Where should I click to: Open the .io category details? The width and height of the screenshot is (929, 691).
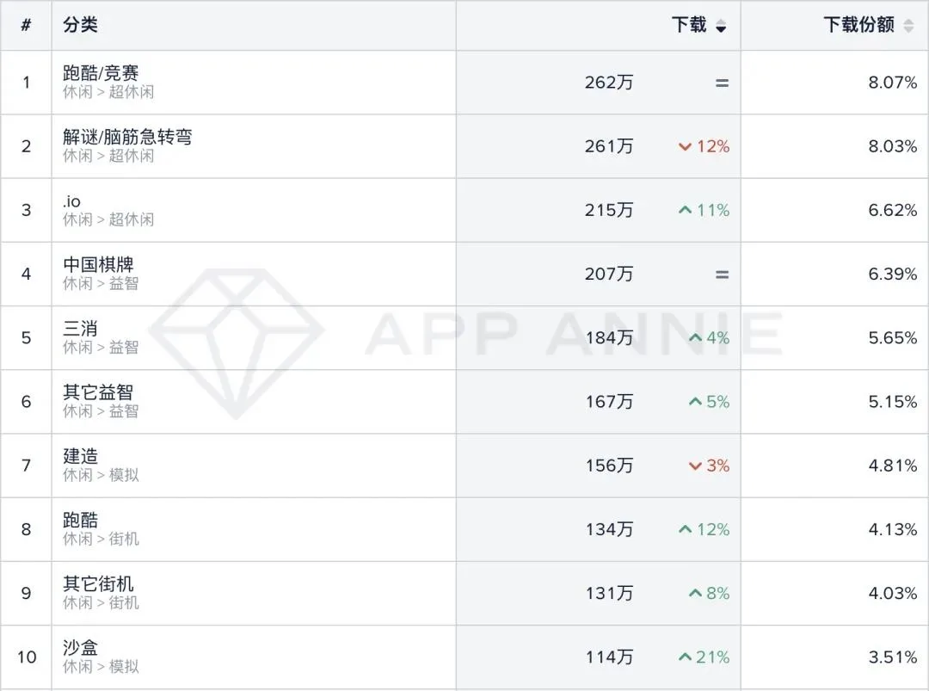67,201
